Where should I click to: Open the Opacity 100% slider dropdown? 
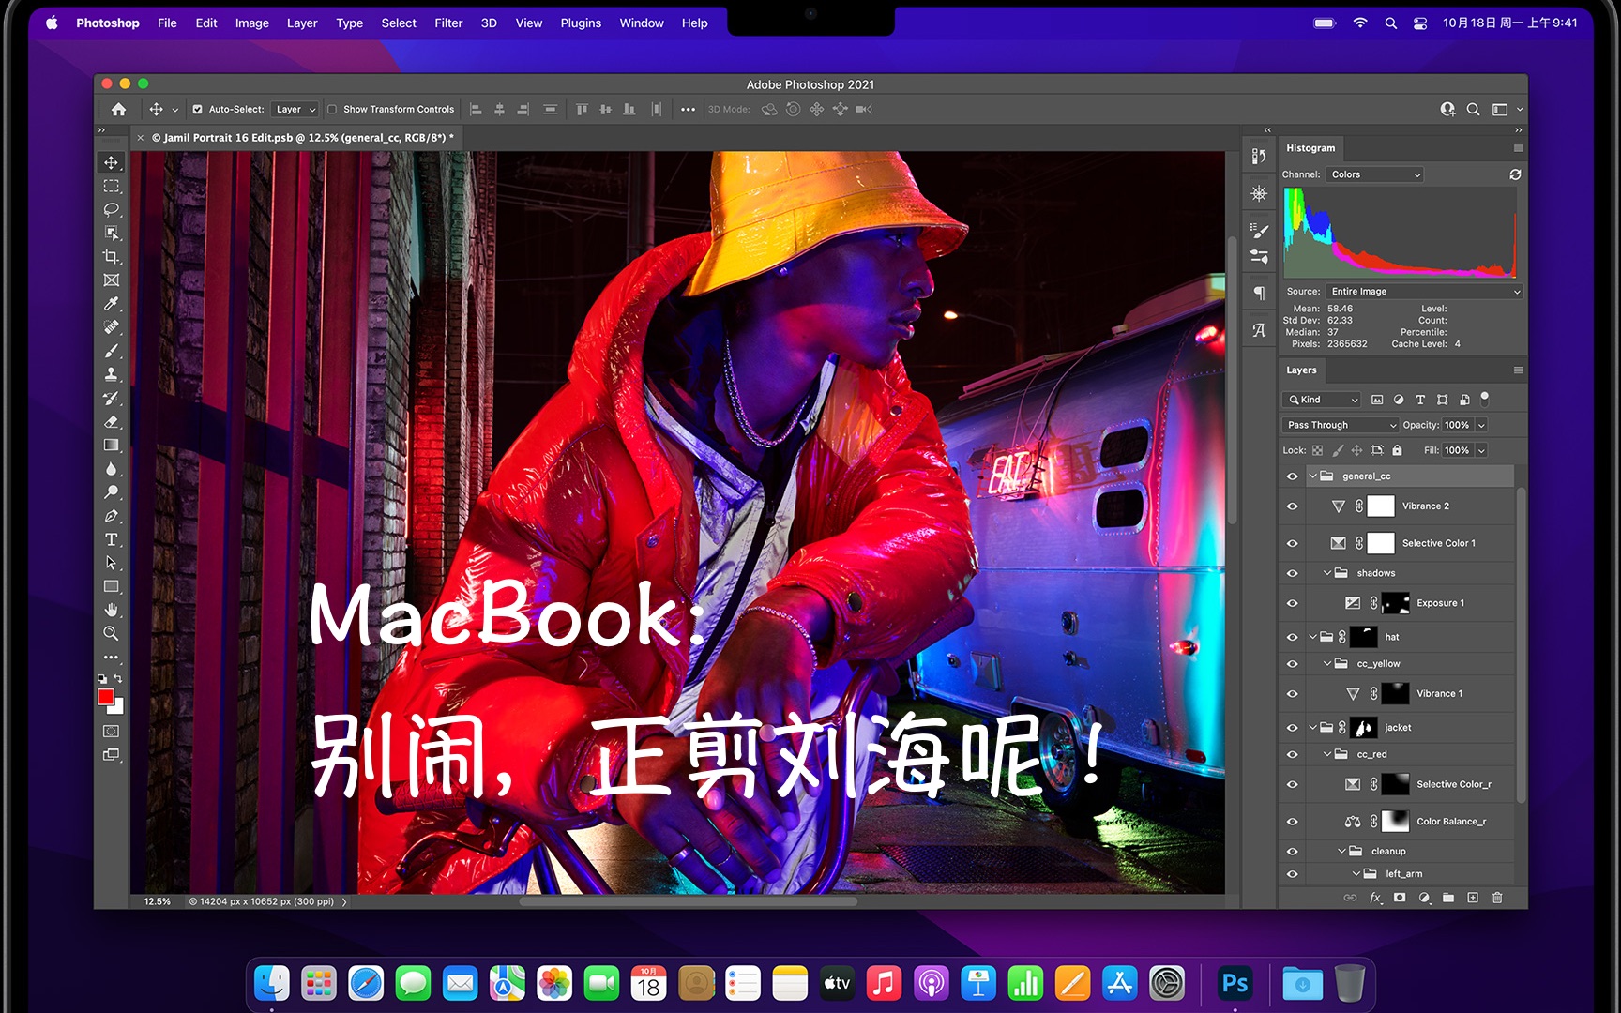pyautogui.click(x=1481, y=425)
